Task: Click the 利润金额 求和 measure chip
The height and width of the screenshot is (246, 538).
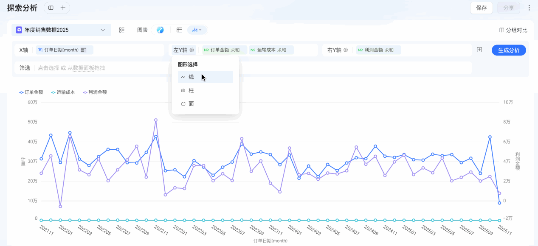Action: point(378,50)
